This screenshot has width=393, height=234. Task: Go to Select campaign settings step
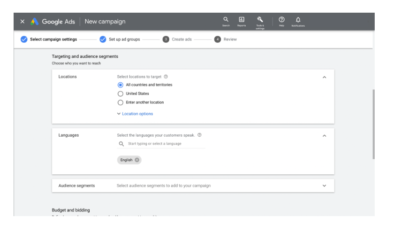coord(49,39)
